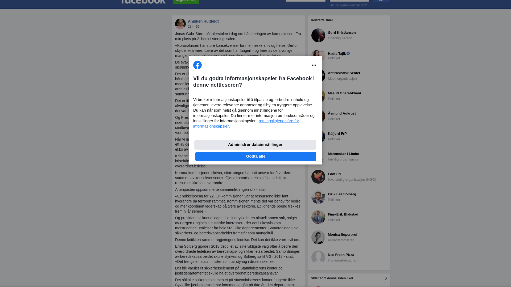Click Monica Superprof's avatar

[x=318, y=237]
